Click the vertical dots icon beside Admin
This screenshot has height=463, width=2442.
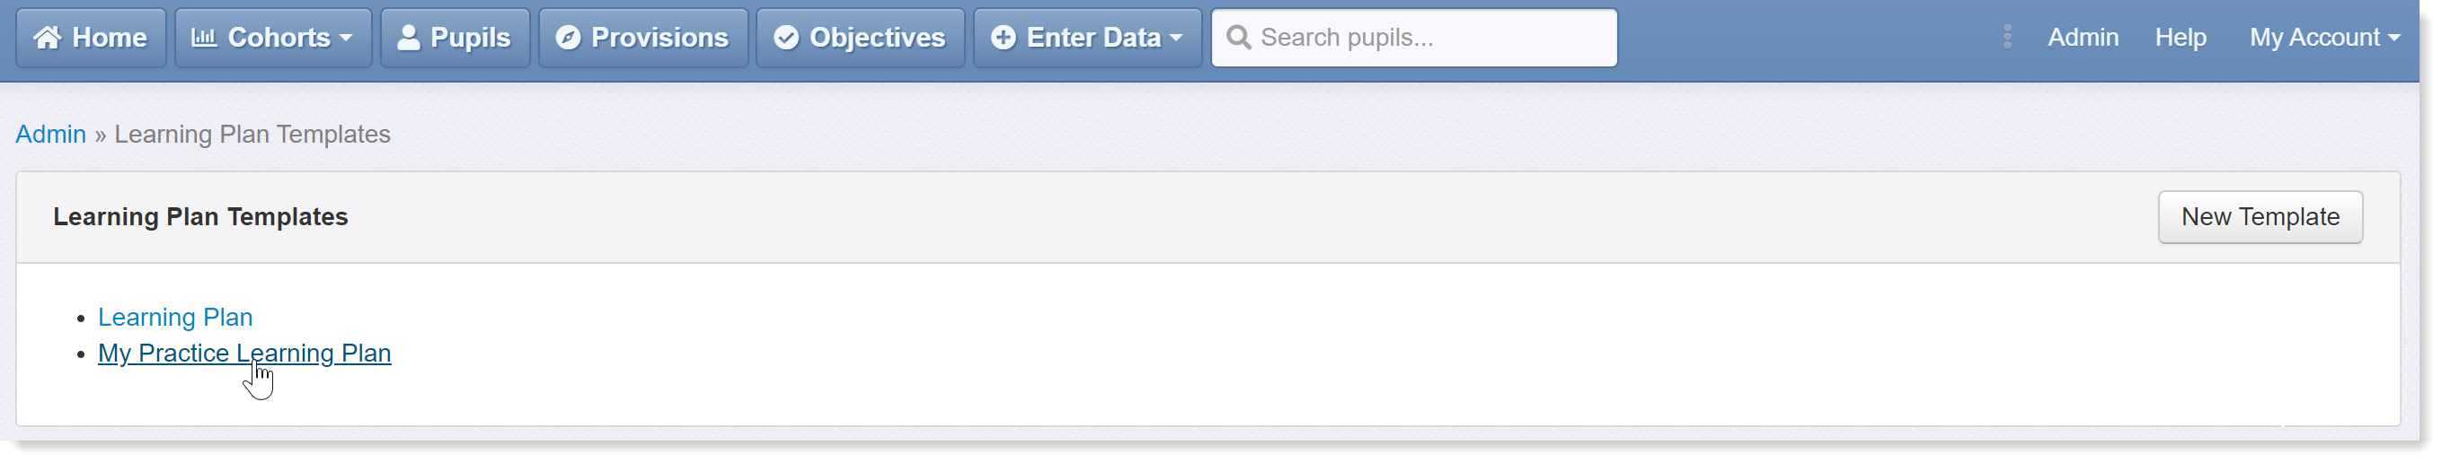pos(2007,37)
